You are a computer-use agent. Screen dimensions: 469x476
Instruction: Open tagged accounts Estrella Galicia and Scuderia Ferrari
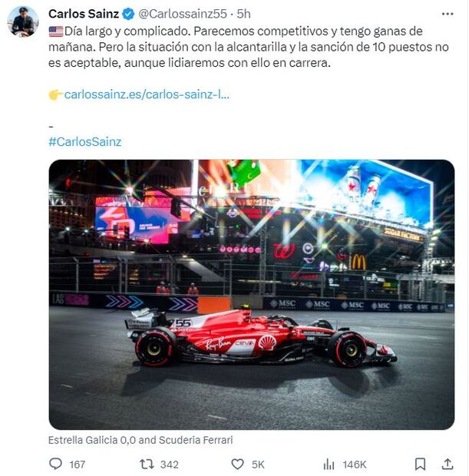tap(140, 440)
